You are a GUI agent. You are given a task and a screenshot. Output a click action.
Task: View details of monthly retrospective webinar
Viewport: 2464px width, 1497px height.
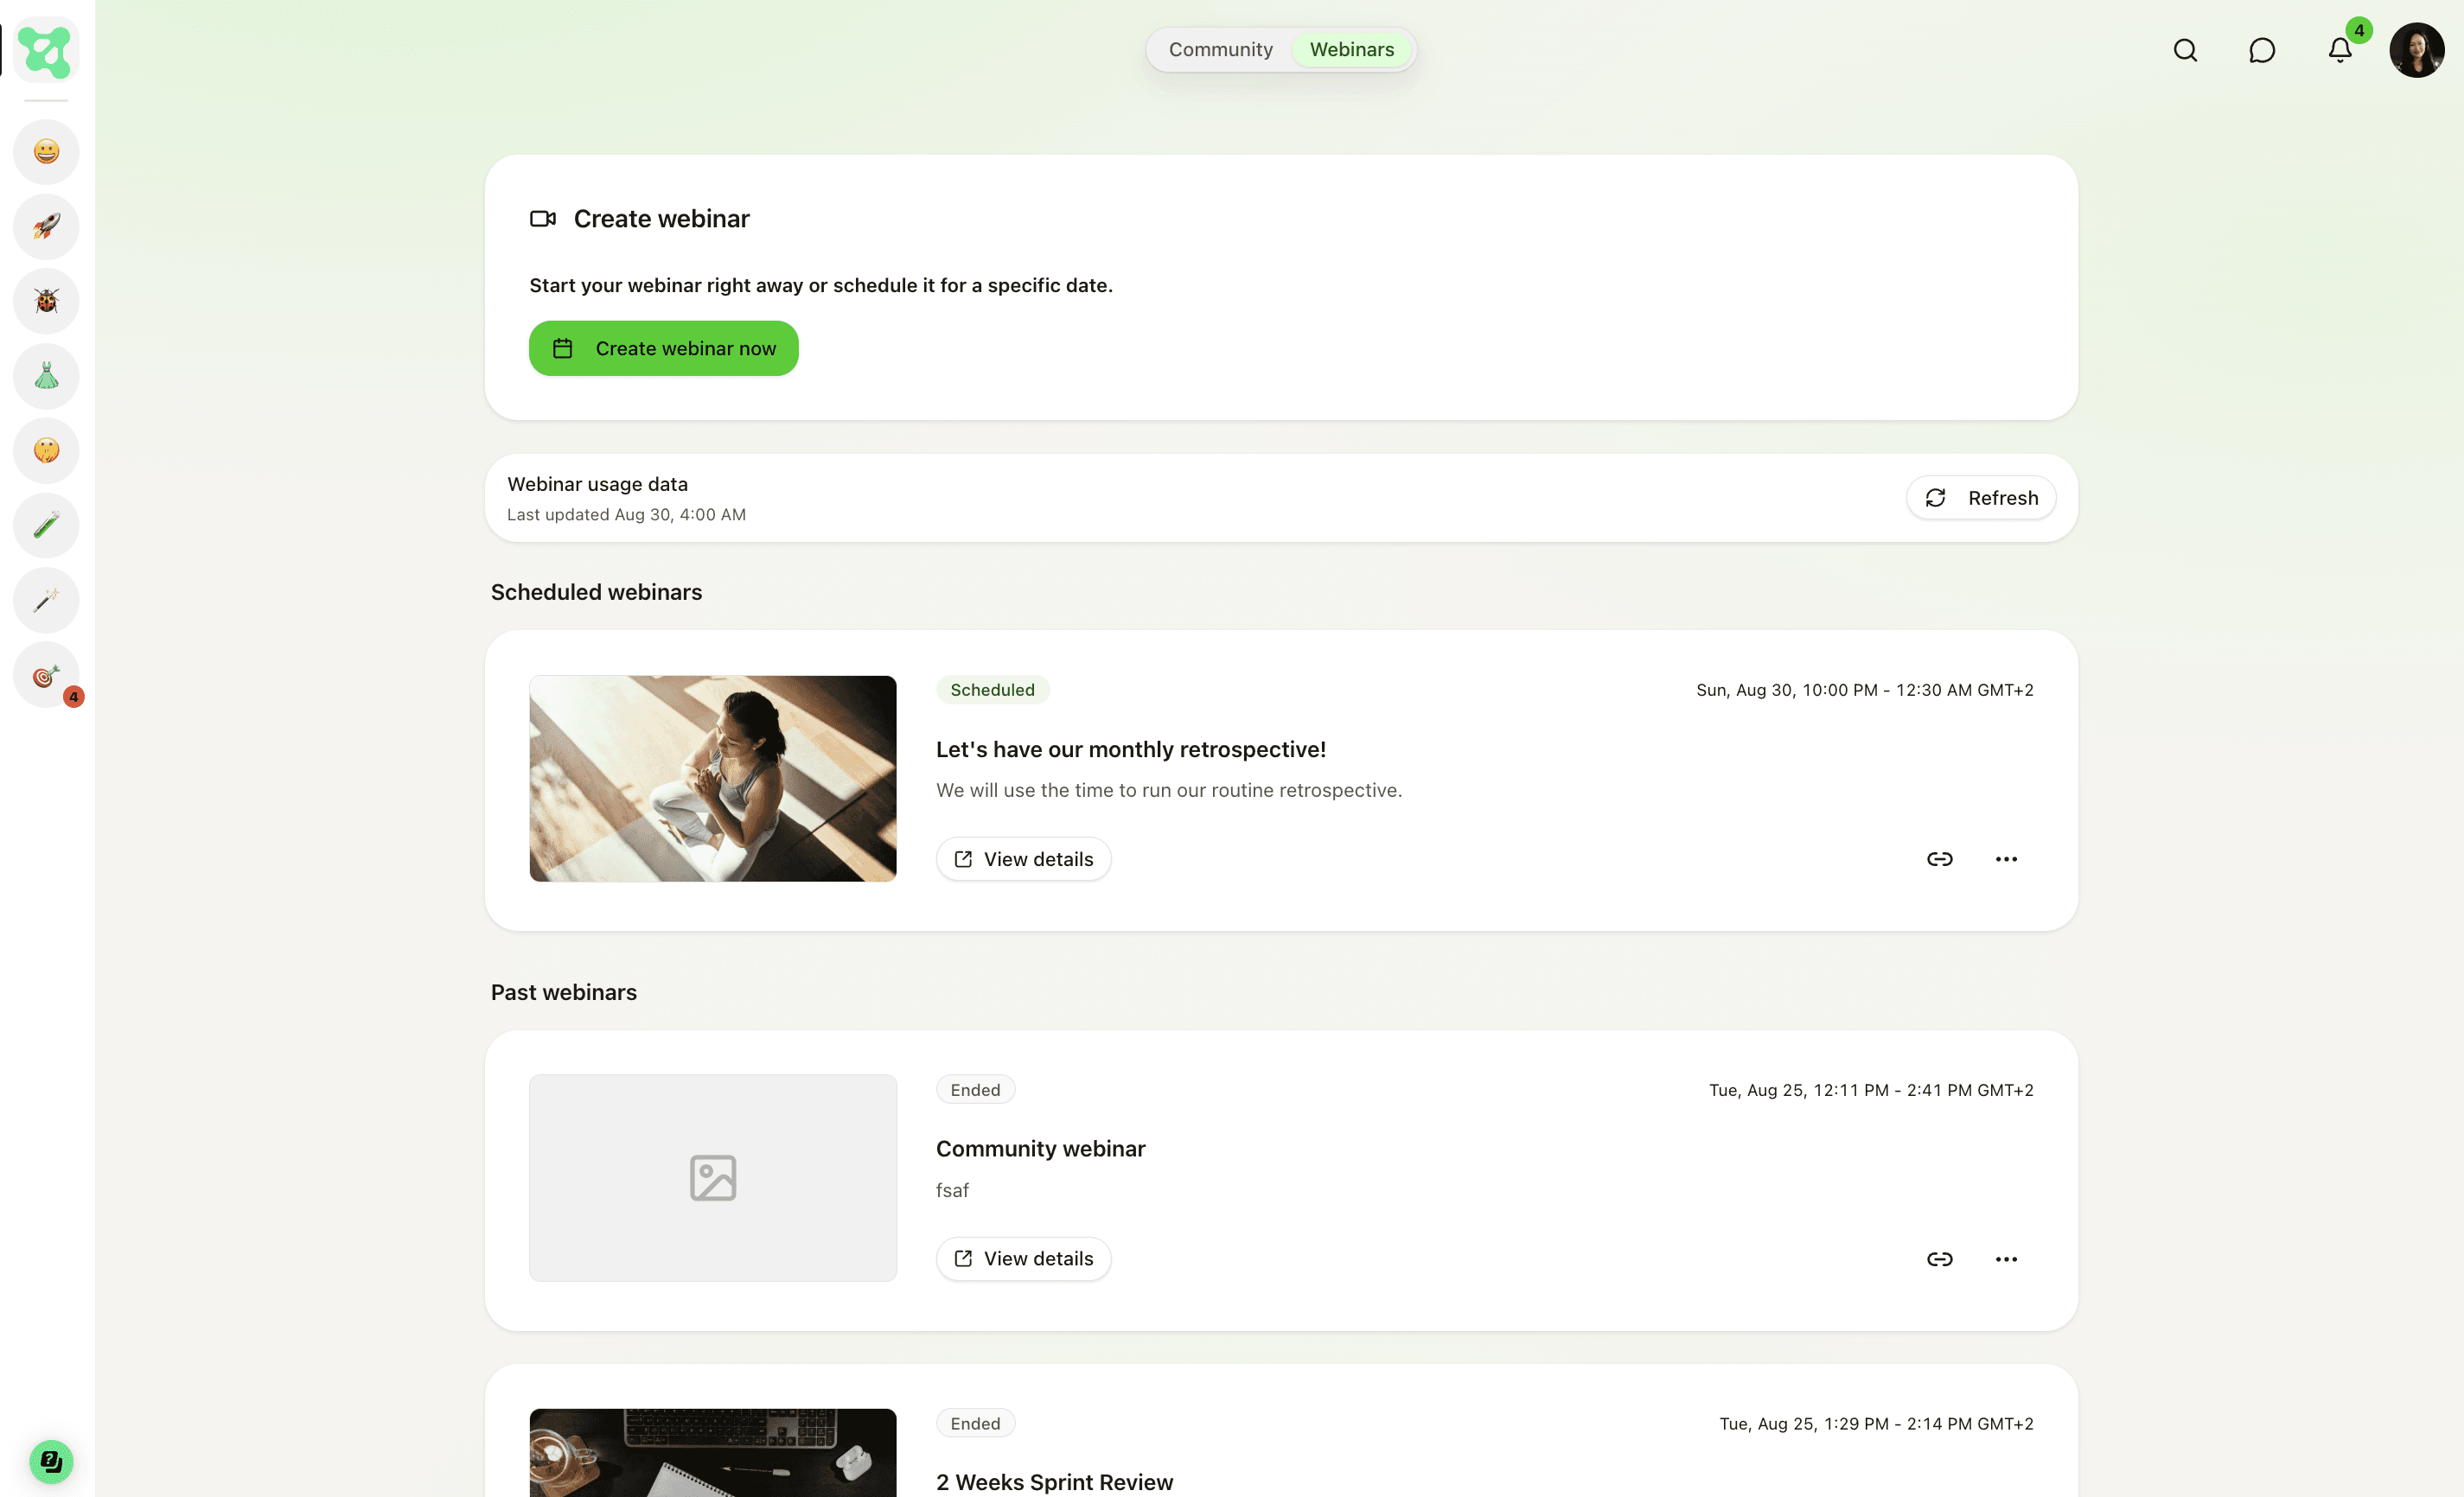pos(1023,859)
